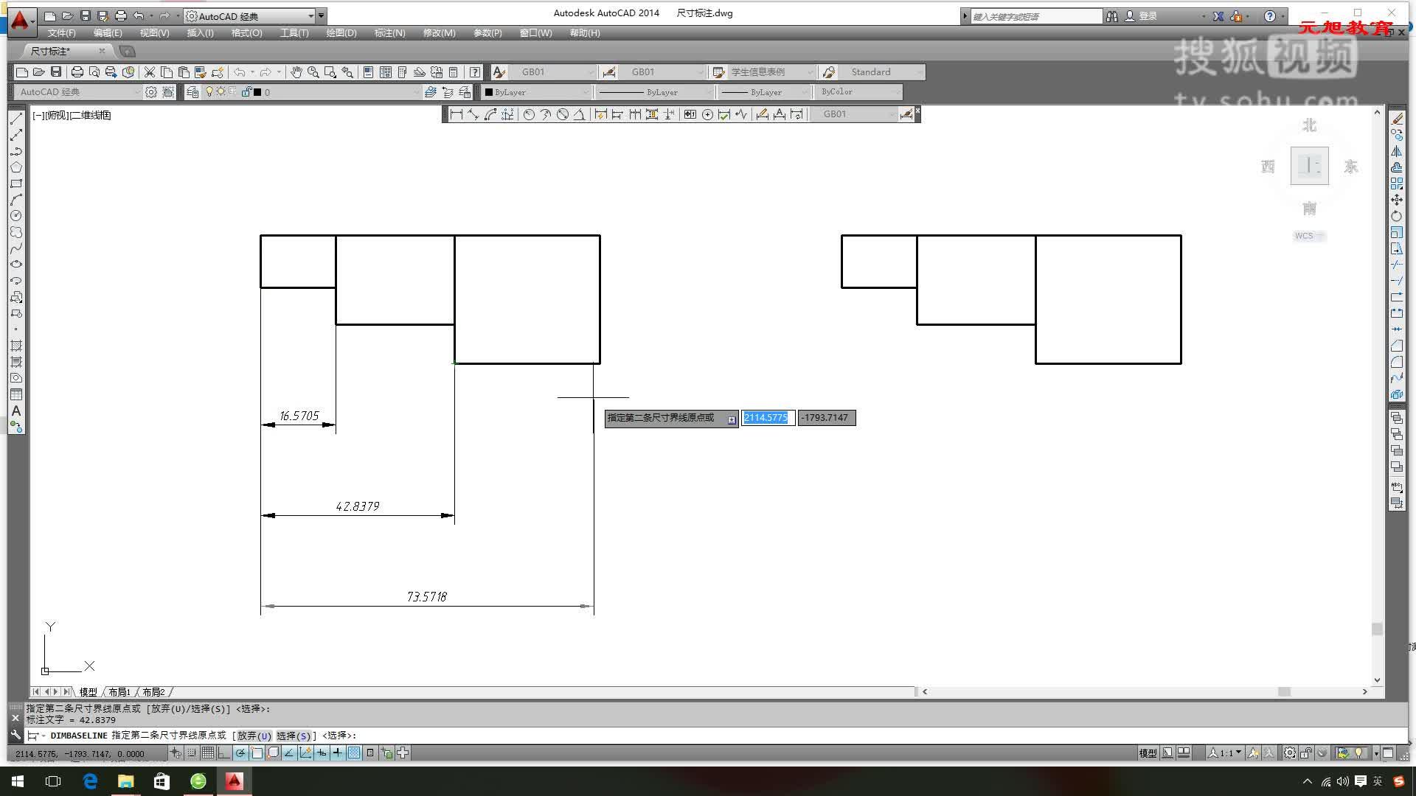Toggle ortho mode in the status bar
1416x796 pixels.
click(223, 753)
